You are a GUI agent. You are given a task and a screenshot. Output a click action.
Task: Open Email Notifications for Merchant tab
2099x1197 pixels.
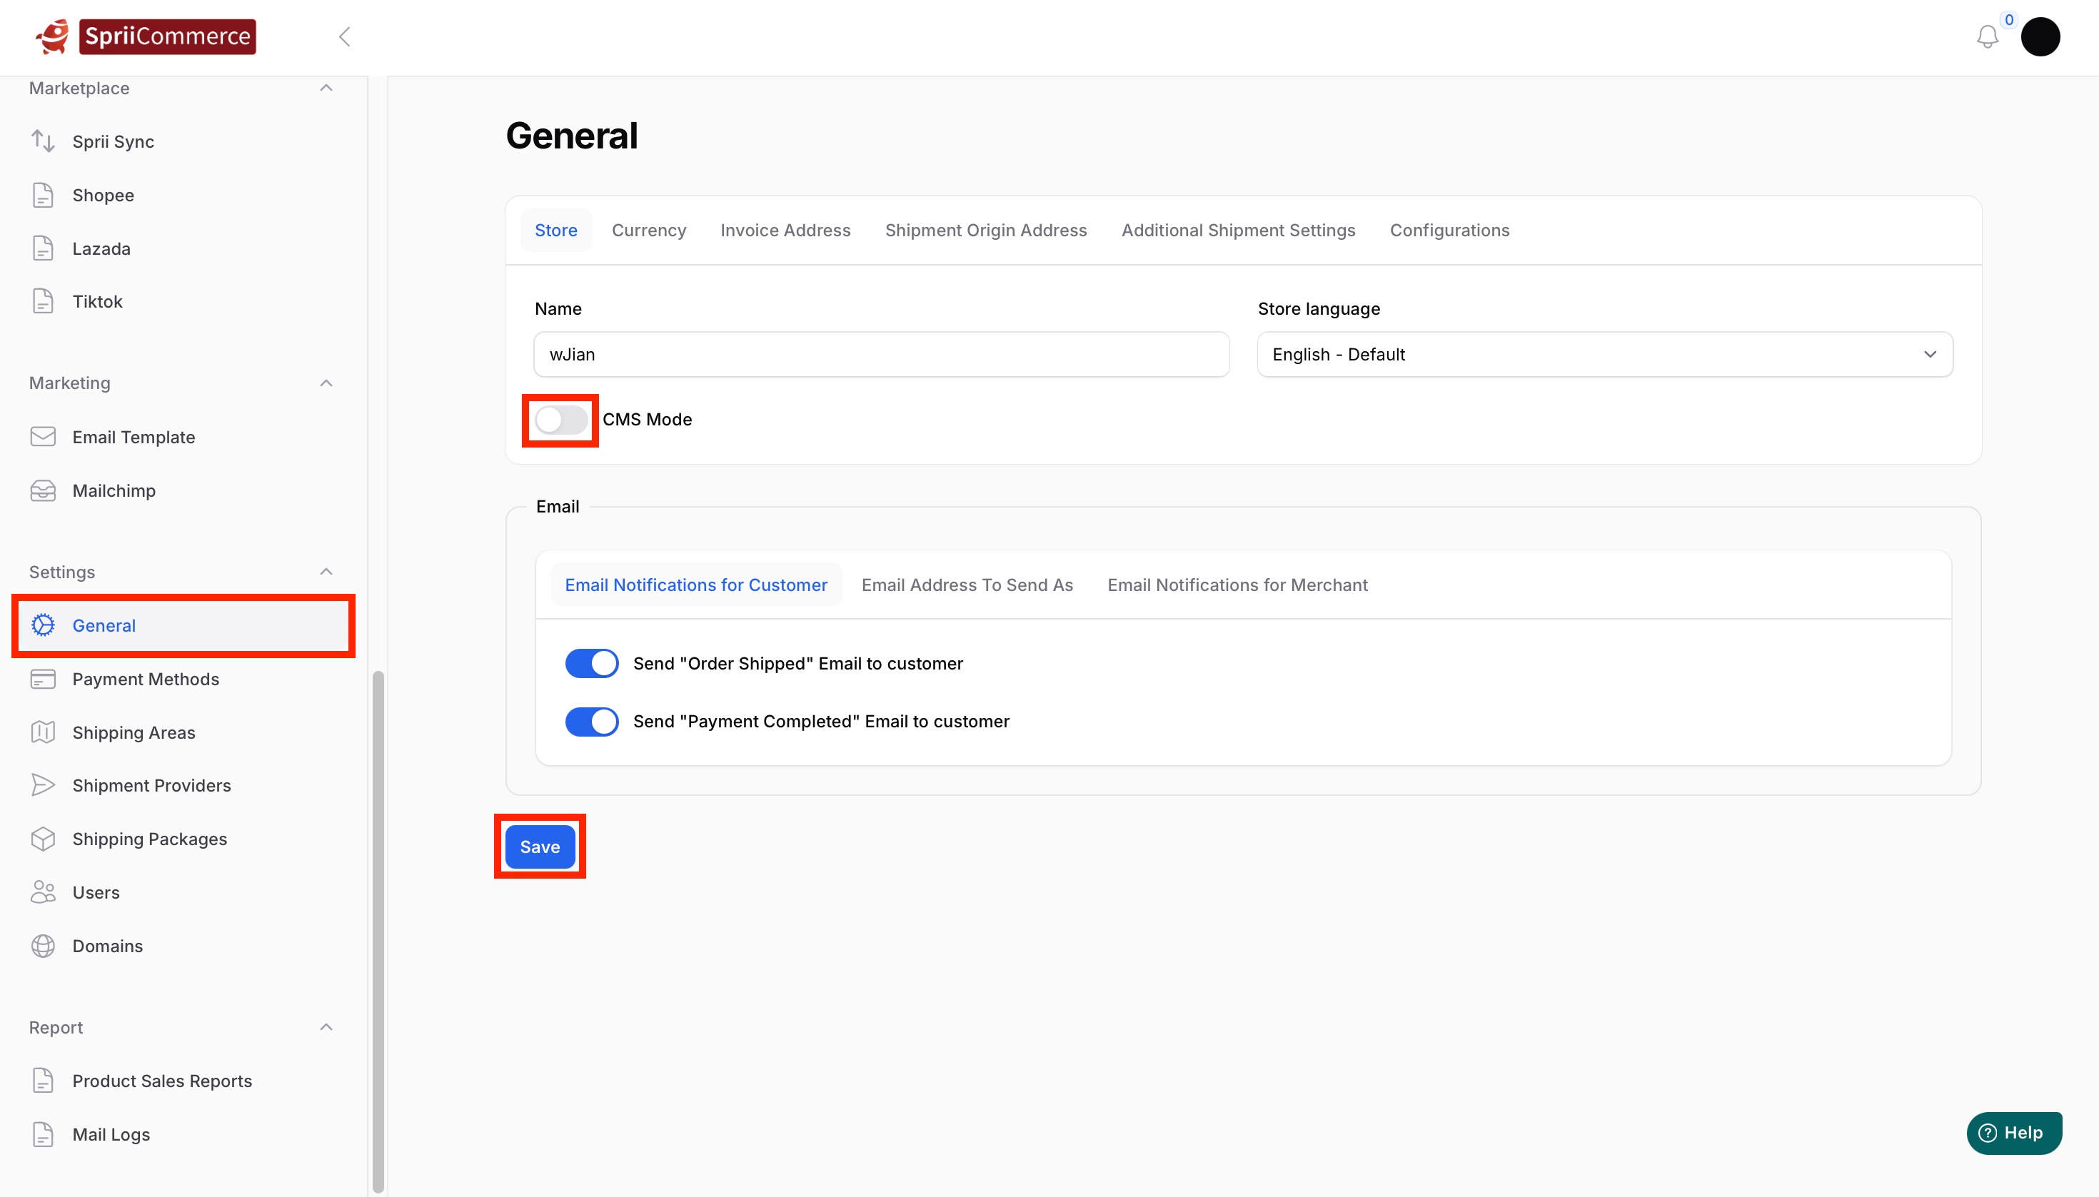coord(1237,585)
